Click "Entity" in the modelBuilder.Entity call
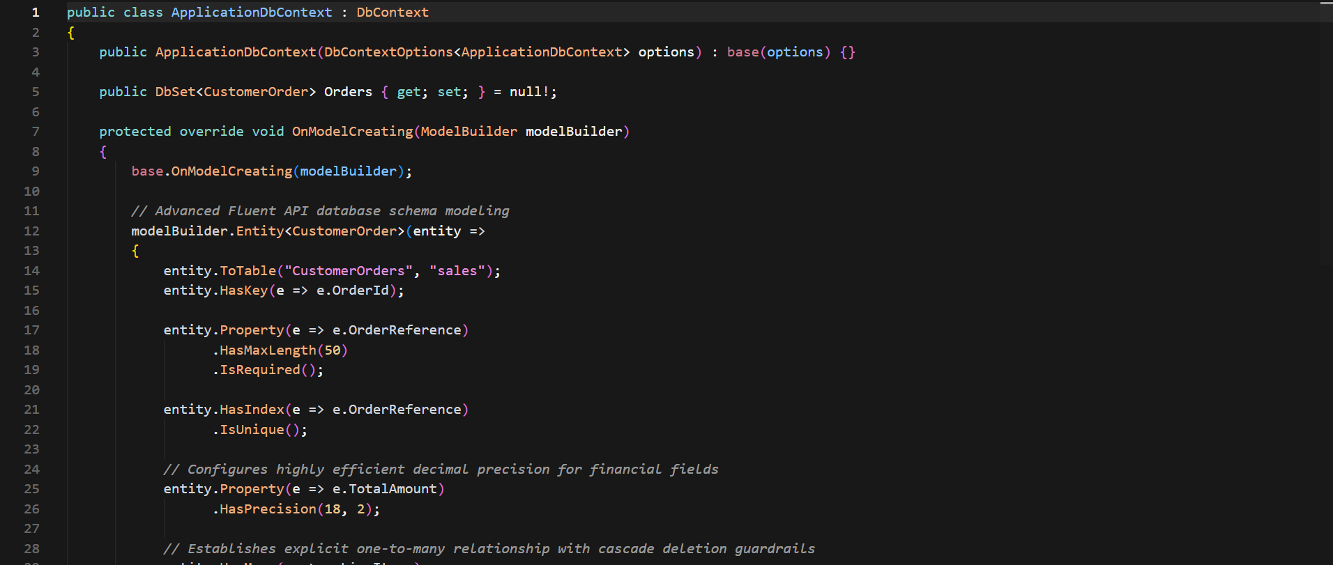 click(260, 231)
